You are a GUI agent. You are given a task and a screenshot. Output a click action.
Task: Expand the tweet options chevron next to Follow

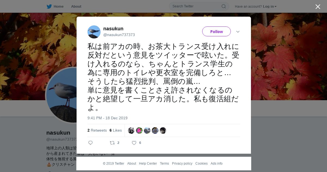[238, 32]
